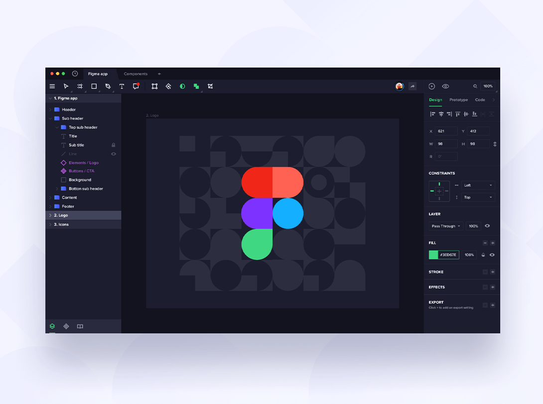
Task: Toggle visibility of the Line layer
Action: [x=114, y=154]
